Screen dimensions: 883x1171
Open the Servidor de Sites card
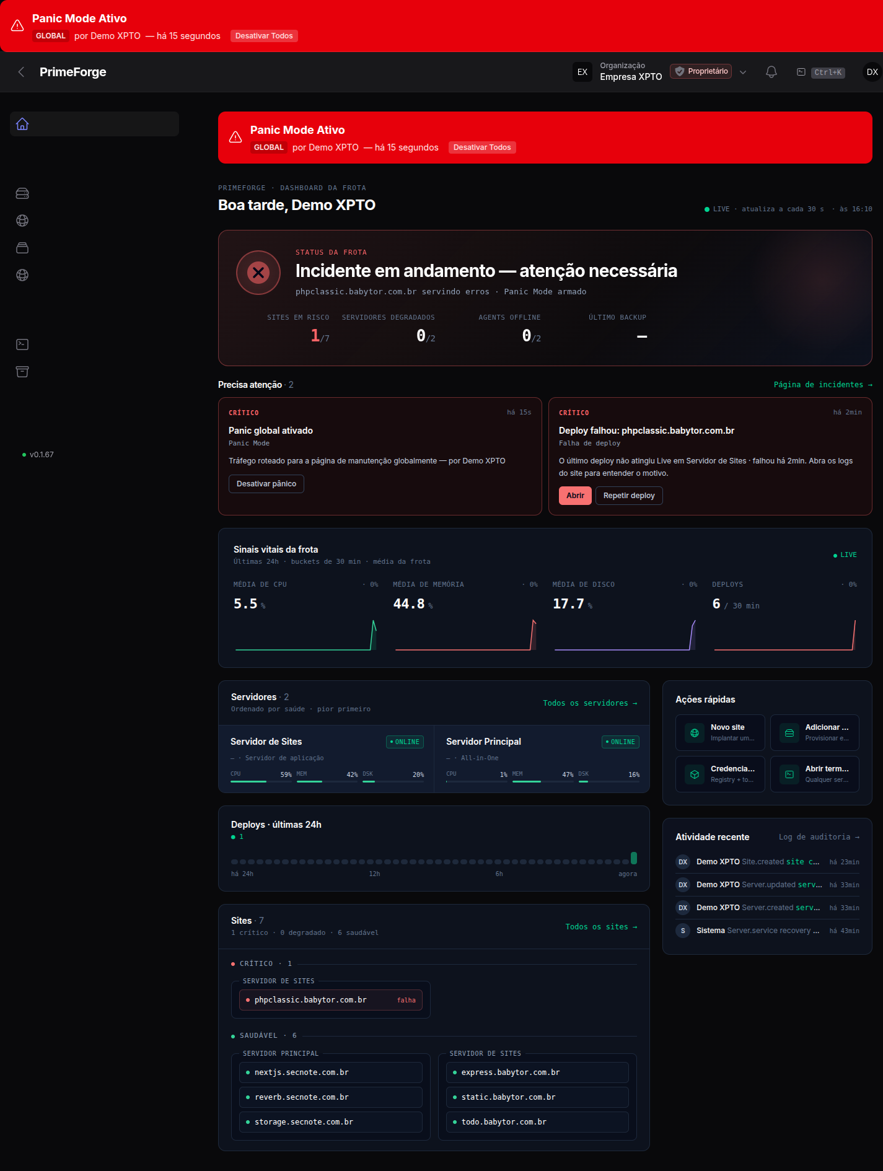pos(327,759)
